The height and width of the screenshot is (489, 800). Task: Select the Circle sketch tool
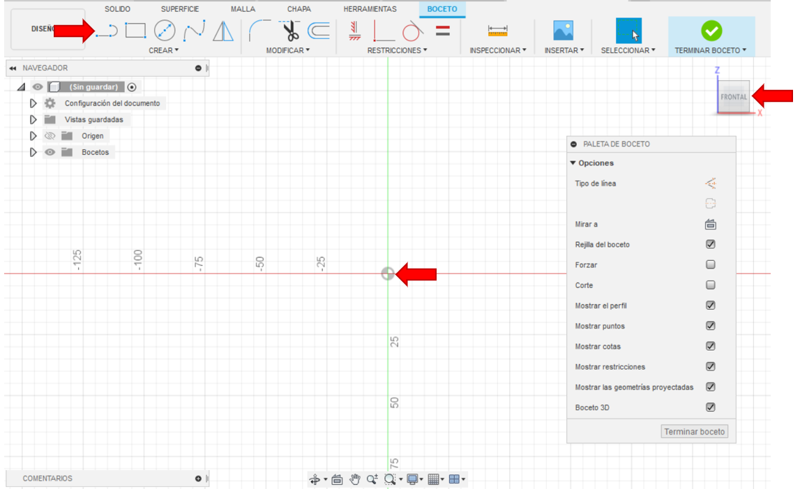point(165,31)
